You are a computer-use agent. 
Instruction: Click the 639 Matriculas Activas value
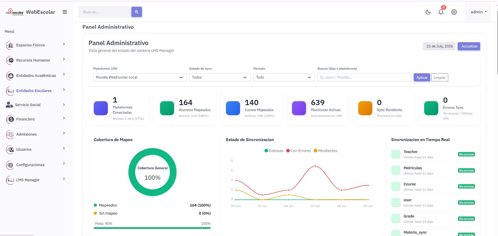pyautogui.click(x=318, y=102)
